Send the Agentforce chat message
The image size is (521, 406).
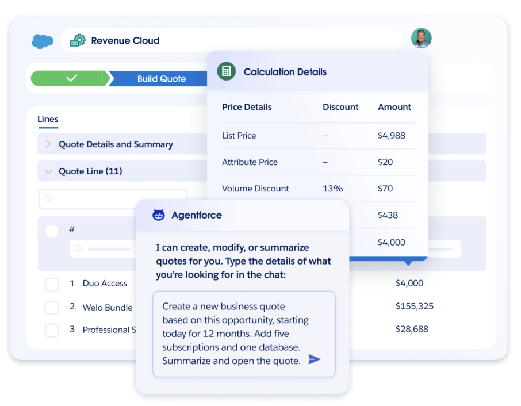314,359
